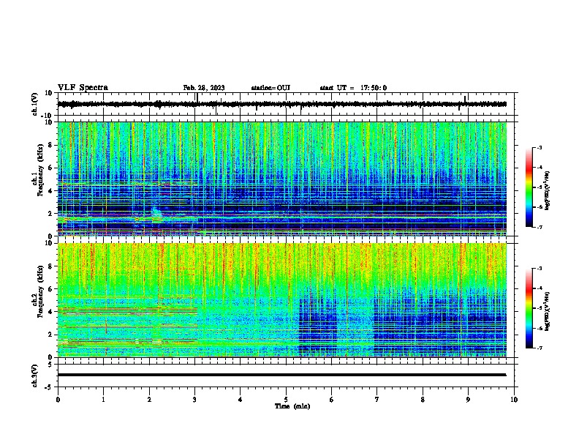Click the time-axis tick label "5"
This screenshot has height=448, width=579.
[x=286, y=400]
